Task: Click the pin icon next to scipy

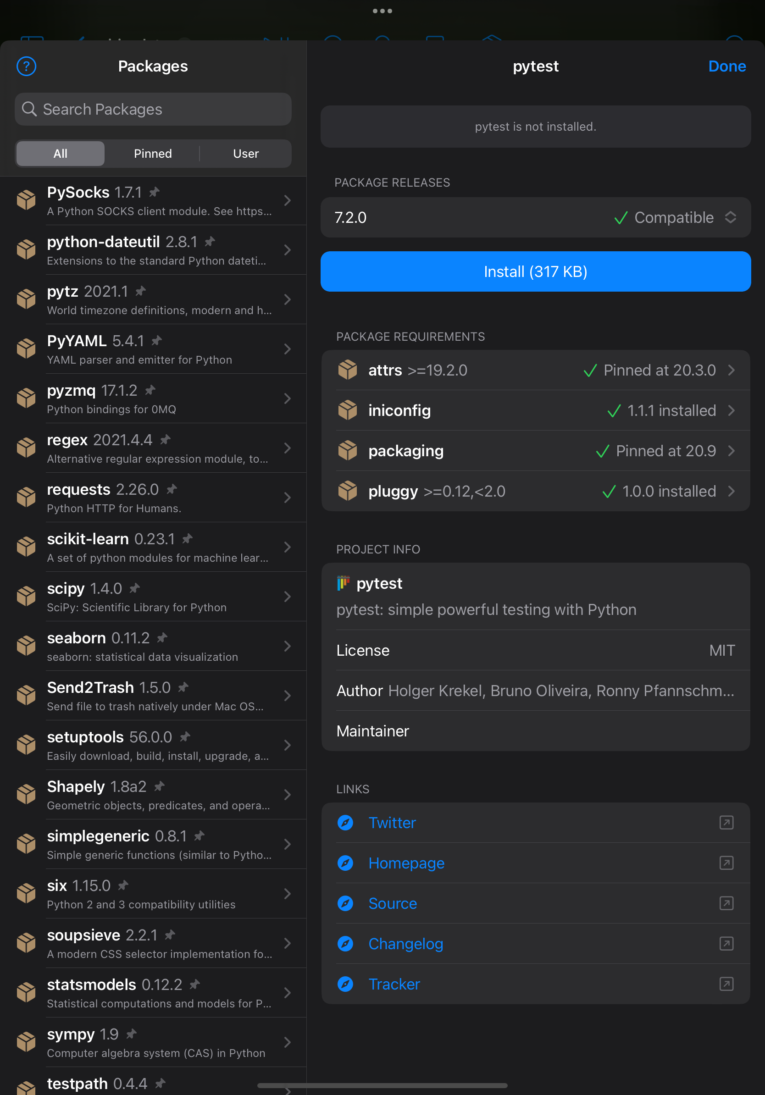Action: pyautogui.click(x=135, y=588)
